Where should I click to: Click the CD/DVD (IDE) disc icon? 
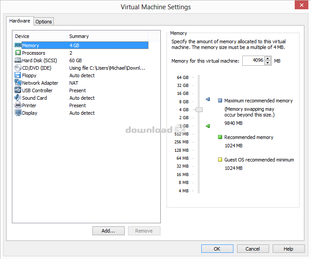point(18,68)
